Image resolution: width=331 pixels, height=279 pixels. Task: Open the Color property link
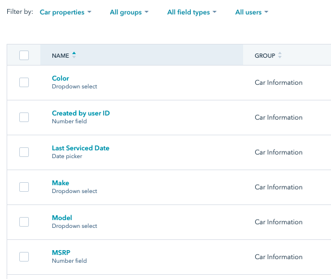coord(60,78)
